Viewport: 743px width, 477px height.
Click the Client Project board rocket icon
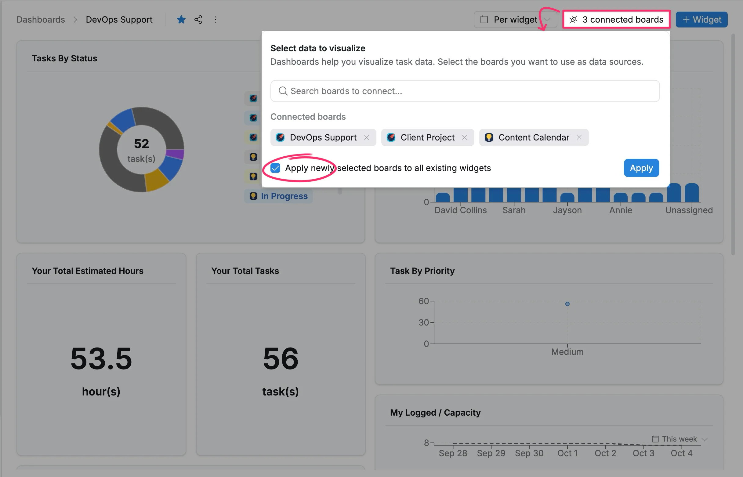[391, 137]
